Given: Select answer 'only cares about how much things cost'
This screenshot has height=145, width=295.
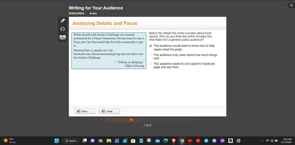Looking at the screenshot, I should click(x=183, y=57).
